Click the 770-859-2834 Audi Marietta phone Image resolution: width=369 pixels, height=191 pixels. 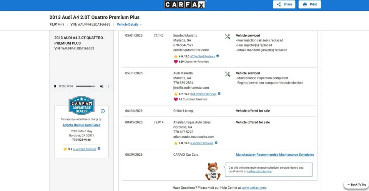(183, 83)
